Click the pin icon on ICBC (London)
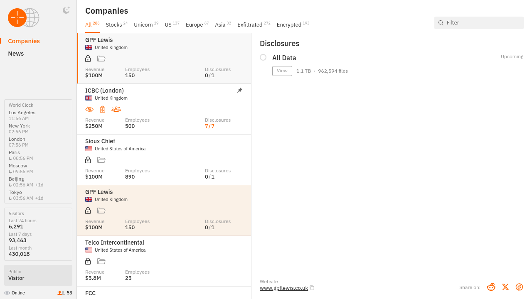Image resolution: width=532 pixels, height=299 pixels. click(x=240, y=91)
